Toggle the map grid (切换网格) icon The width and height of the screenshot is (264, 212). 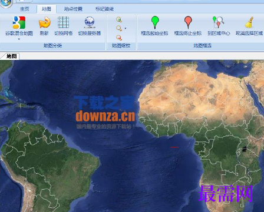click(63, 22)
